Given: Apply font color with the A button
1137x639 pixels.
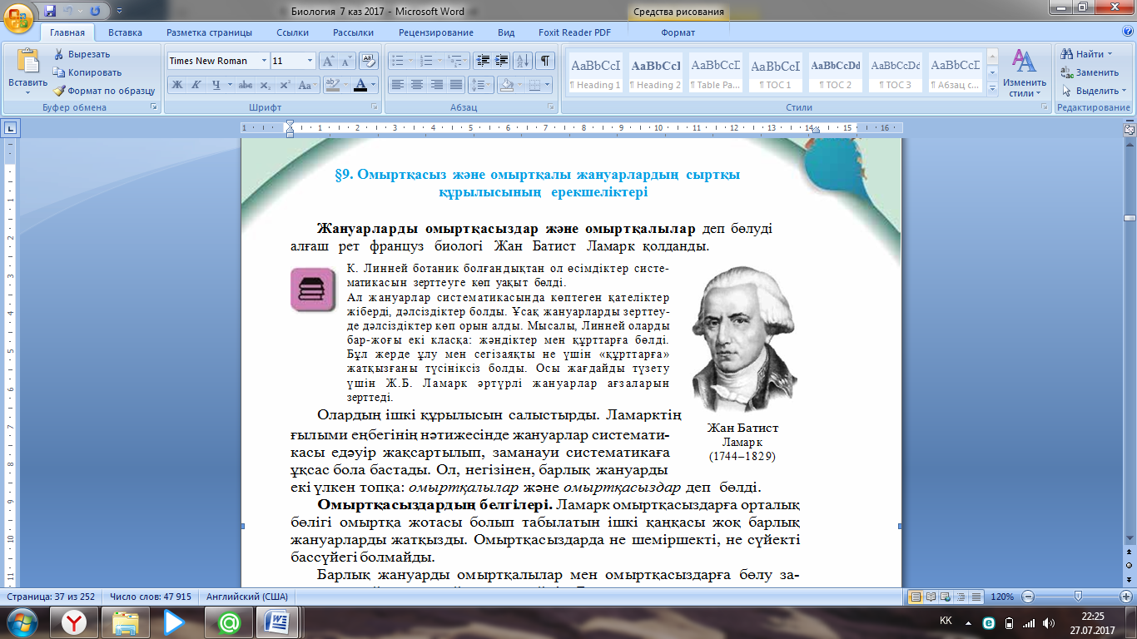Looking at the screenshot, I should click(360, 85).
